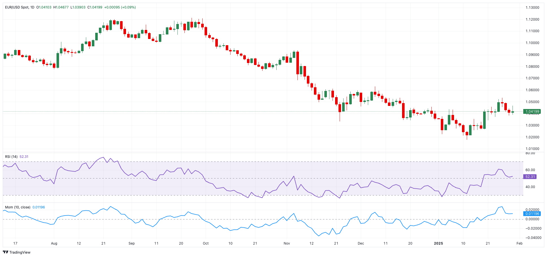Click the 2025 year marker on time axis
This screenshot has height=257, width=547.
click(439, 243)
